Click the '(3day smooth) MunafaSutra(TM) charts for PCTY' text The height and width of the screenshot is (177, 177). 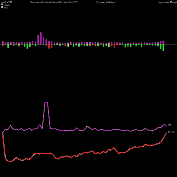pos(54,2)
